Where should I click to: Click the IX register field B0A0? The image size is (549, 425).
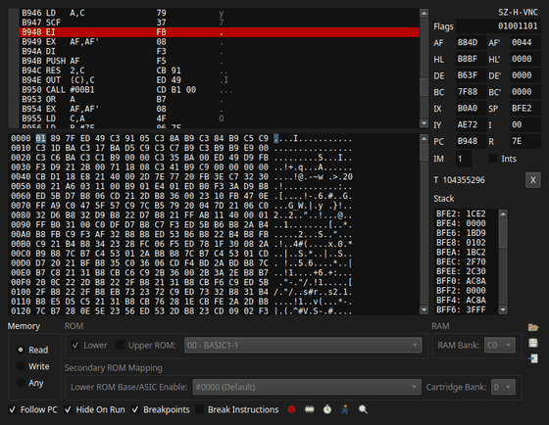pyautogui.click(x=471, y=108)
